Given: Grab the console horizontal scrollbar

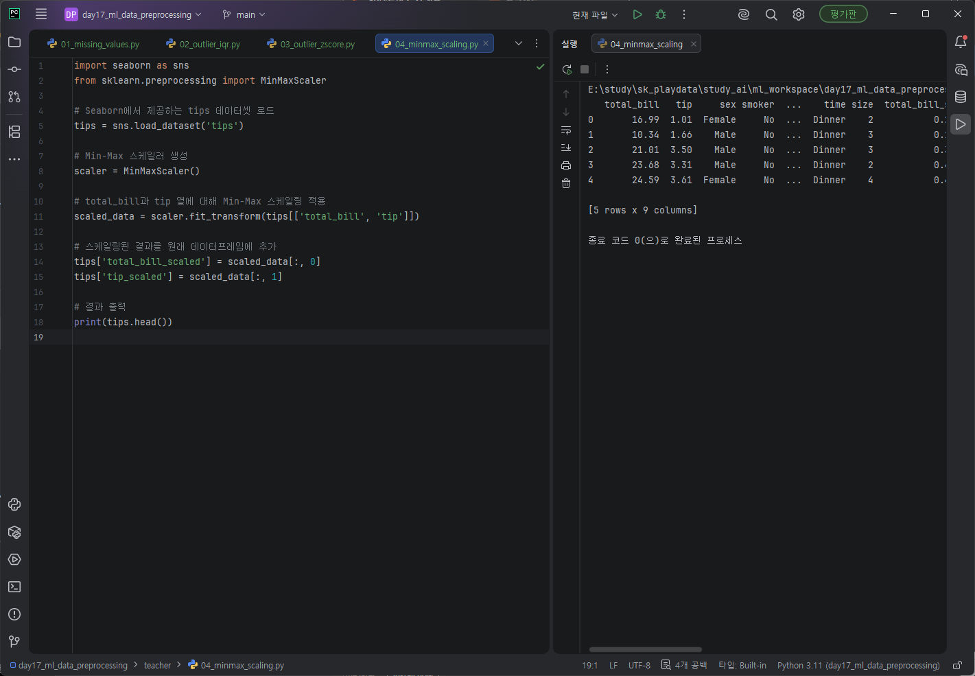Looking at the screenshot, I should click(x=645, y=649).
